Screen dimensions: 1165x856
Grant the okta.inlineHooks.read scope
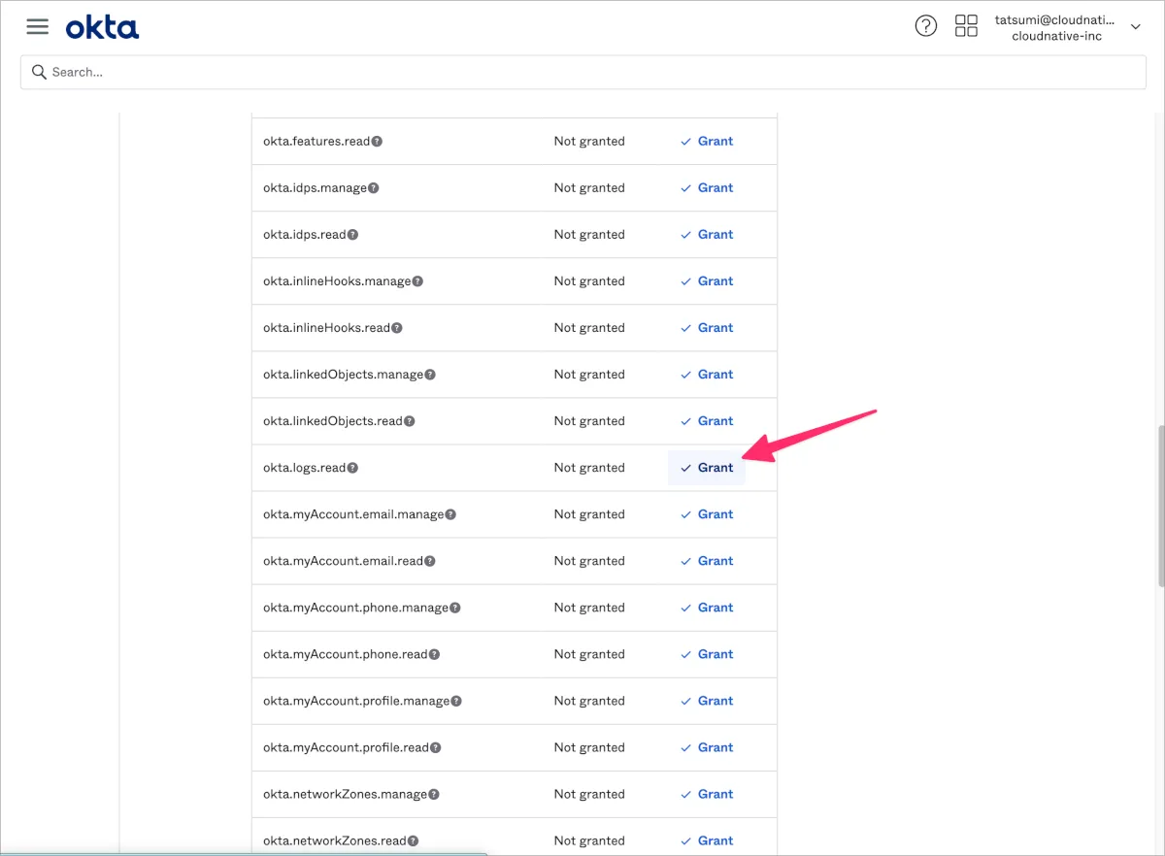(x=707, y=327)
